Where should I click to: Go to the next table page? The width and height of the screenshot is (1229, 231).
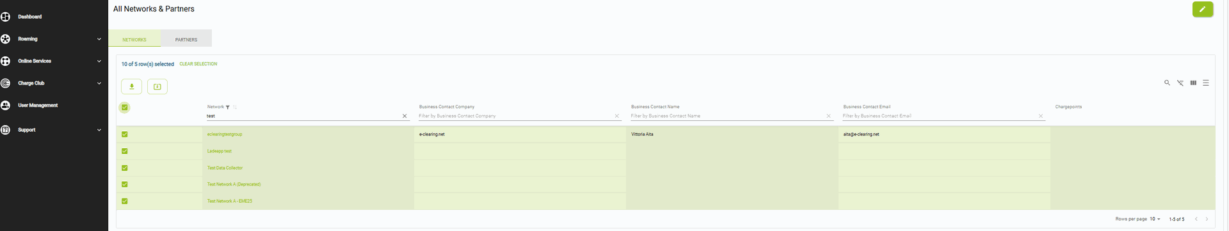[x=1207, y=219]
